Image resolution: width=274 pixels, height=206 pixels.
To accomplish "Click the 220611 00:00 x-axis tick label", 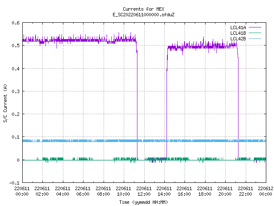I will tap(22, 191).
